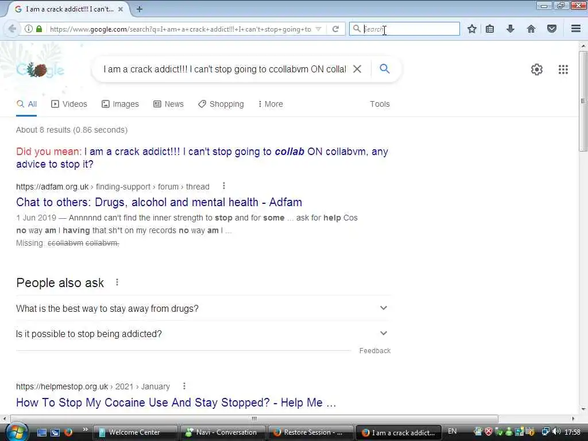The width and height of the screenshot is (588, 441).
Task: Open options menu for adfam.org.uk result
Action: pos(224,186)
